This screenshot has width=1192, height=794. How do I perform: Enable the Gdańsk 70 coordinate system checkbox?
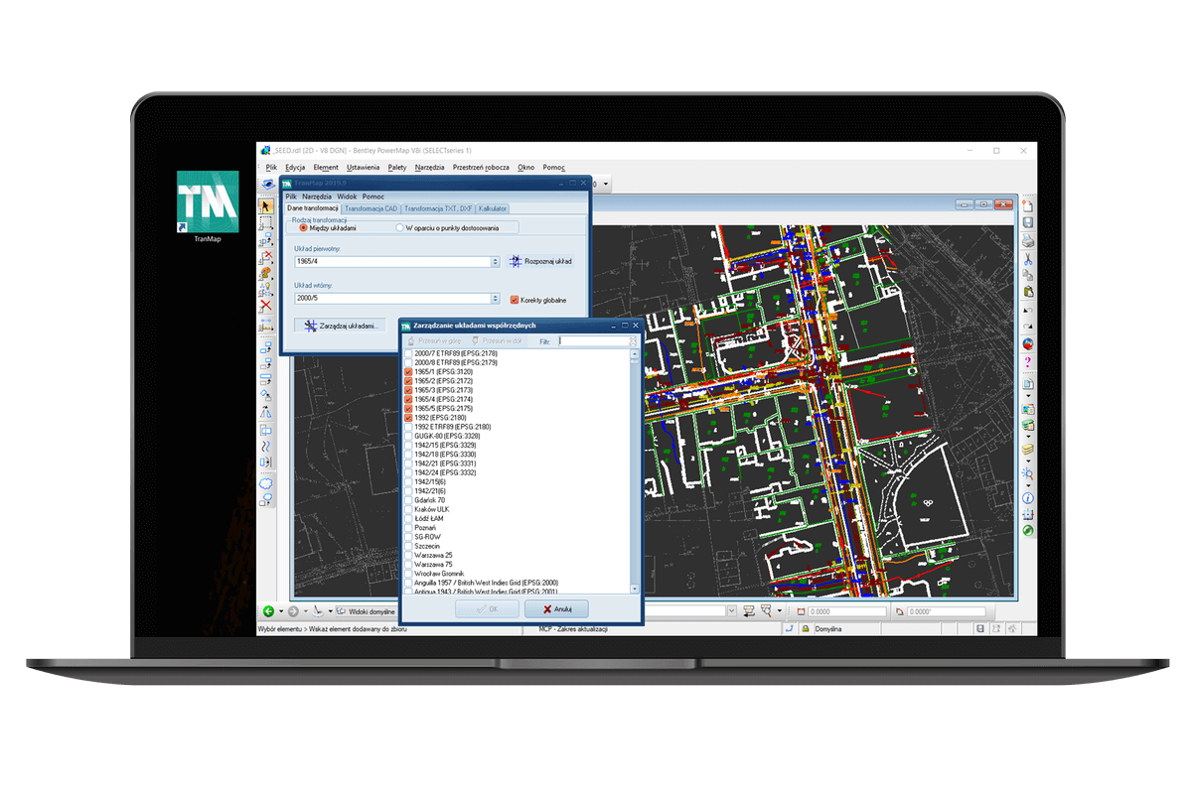(x=408, y=500)
